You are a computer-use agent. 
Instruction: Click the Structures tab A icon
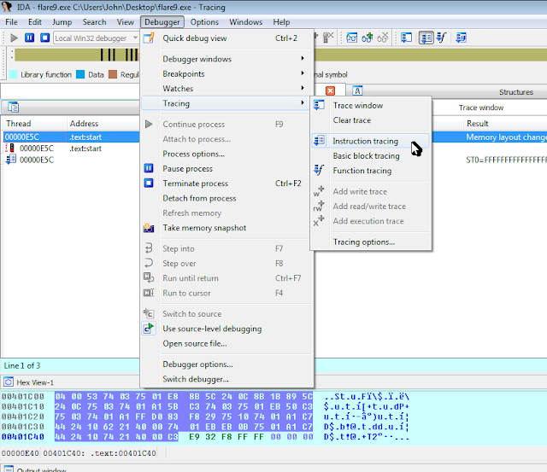[357, 91]
